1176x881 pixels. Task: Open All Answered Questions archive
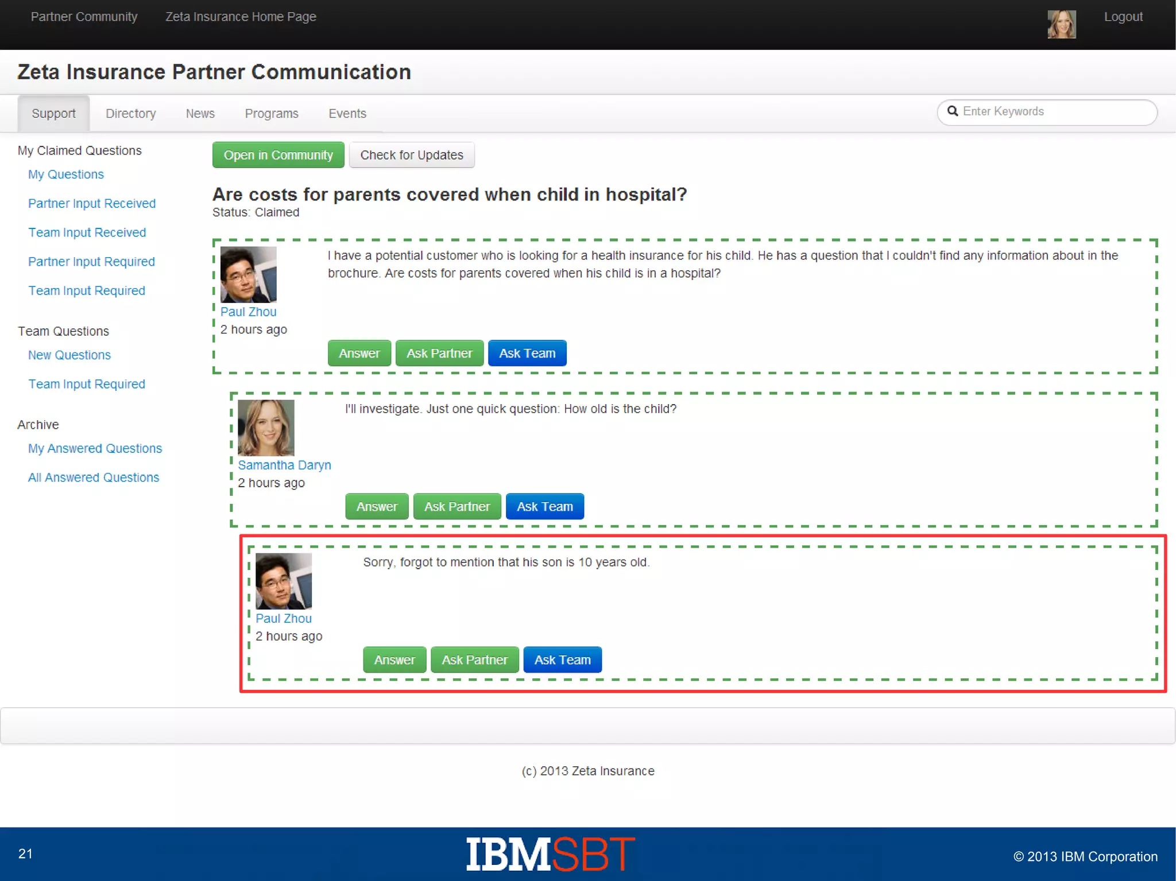click(x=94, y=478)
